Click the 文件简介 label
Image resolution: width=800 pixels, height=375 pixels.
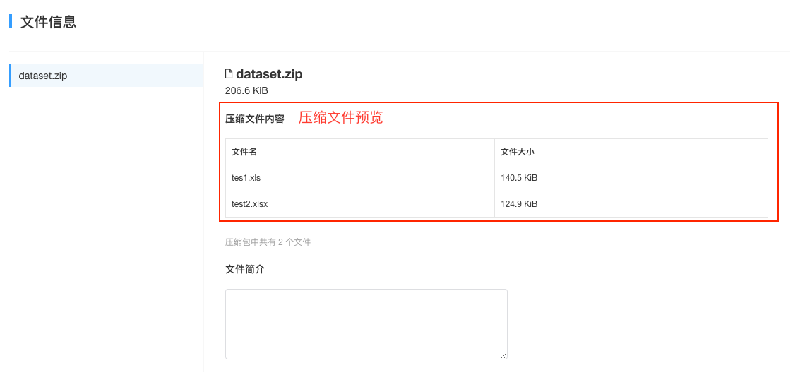click(245, 269)
